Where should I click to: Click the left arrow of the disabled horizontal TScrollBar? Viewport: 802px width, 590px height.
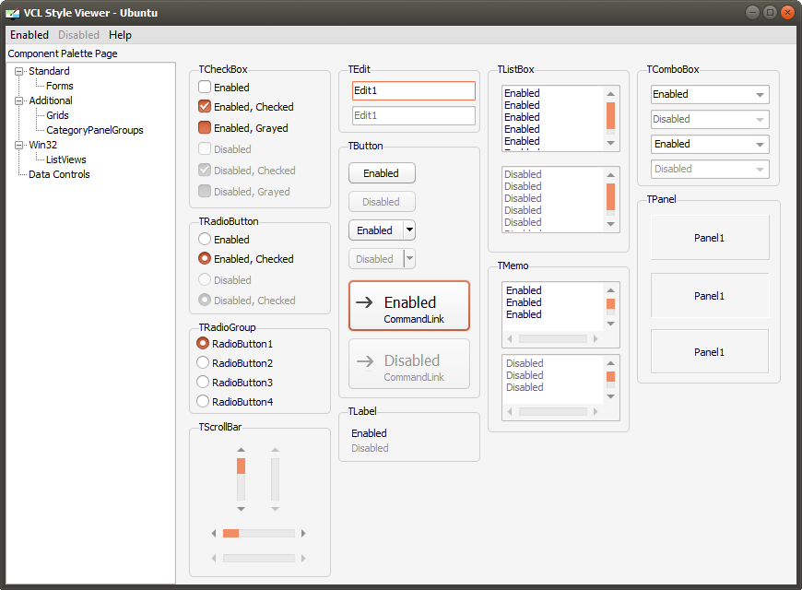(x=214, y=558)
